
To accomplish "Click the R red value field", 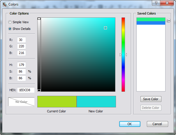I will pyautogui.click(x=22, y=40).
